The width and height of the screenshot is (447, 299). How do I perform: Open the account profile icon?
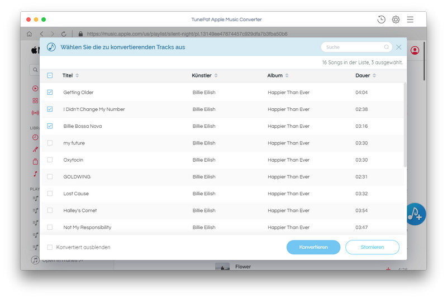pos(415,50)
